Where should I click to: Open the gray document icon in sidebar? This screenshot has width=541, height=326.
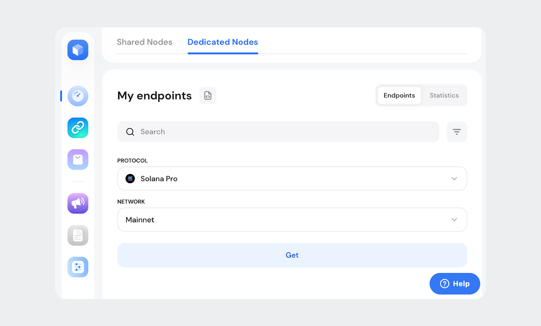tap(78, 235)
